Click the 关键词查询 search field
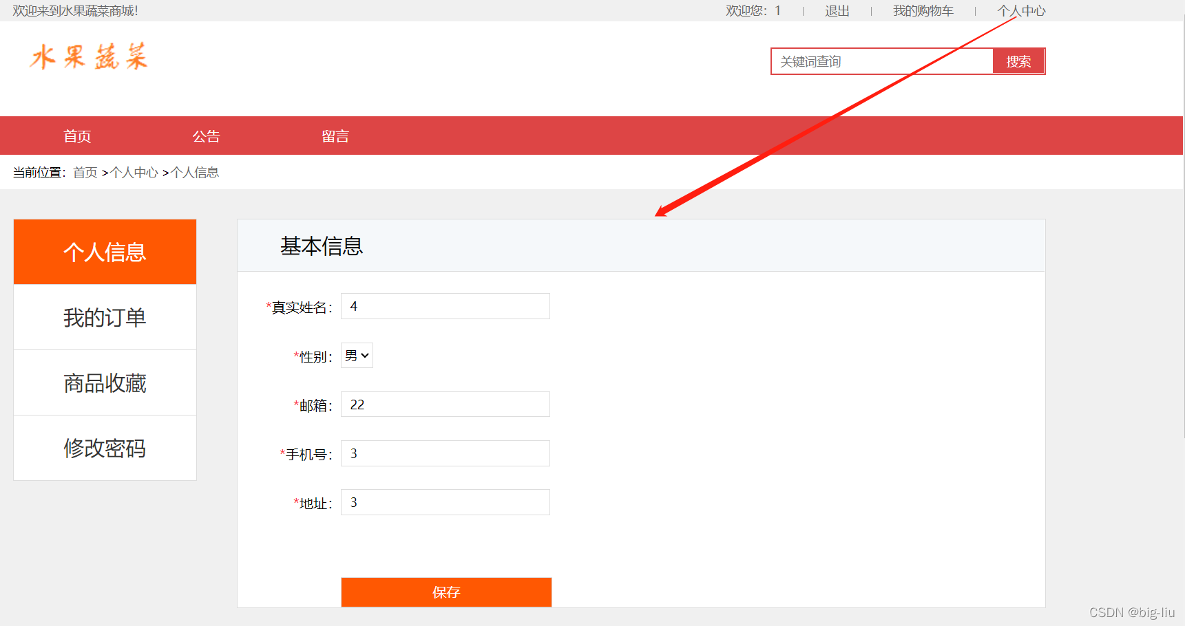 point(882,61)
